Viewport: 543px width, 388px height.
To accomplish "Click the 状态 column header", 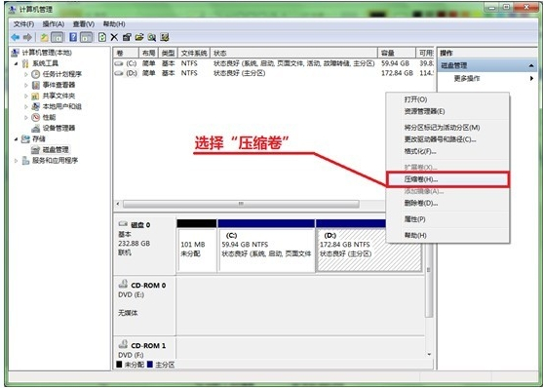I will point(294,53).
